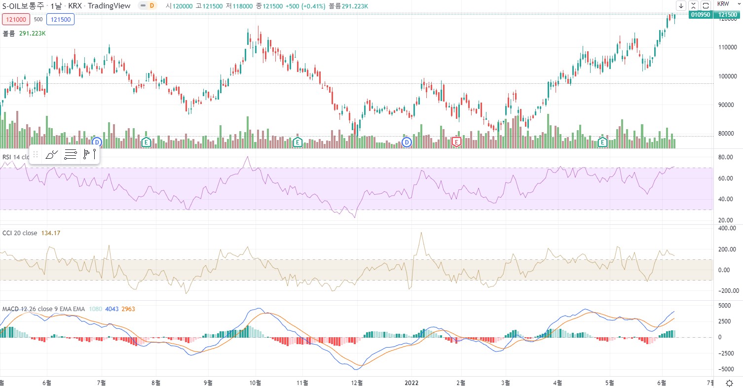Click the dividend D marker near July

97,142
